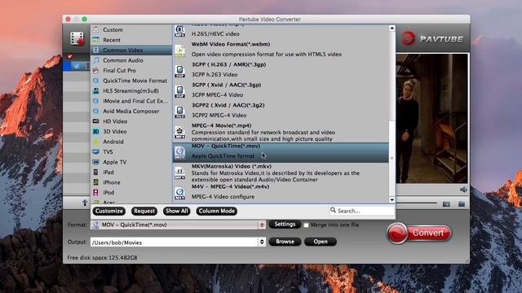522x293 pixels.
Task: Toggle Merge into one file checkbox
Action: point(307,225)
